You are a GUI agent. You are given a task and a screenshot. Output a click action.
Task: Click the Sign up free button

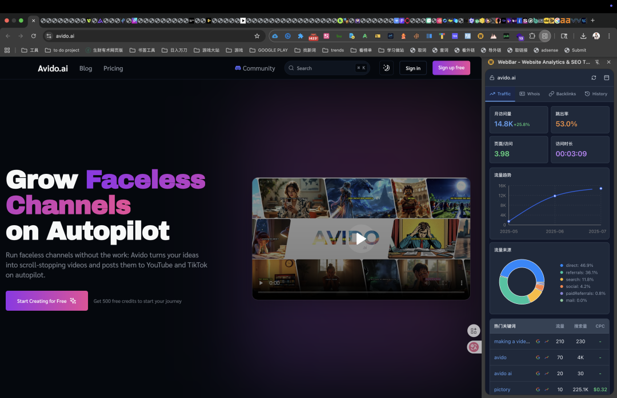pos(451,68)
